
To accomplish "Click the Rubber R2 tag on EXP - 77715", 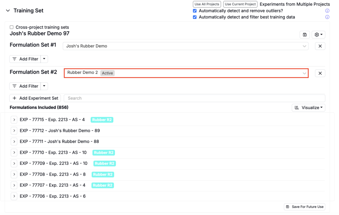I will click(102, 120).
